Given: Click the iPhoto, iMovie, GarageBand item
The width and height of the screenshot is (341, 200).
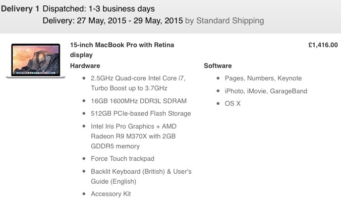Looking at the screenshot, I should coord(266,91).
